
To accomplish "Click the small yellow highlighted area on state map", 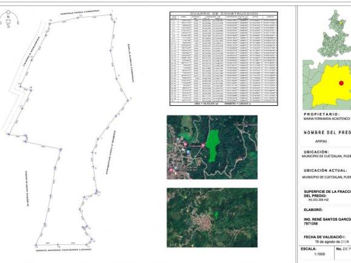I will (341, 22).
